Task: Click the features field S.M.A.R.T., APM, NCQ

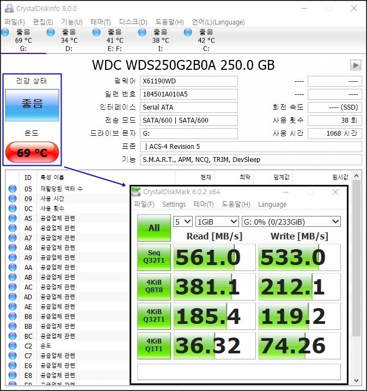Action: pyautogui.click(x=250, y=160)
